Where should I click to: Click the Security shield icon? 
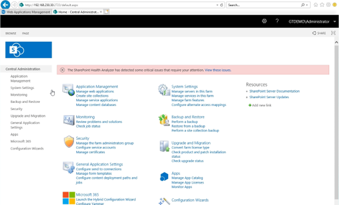tap(69, 142)
